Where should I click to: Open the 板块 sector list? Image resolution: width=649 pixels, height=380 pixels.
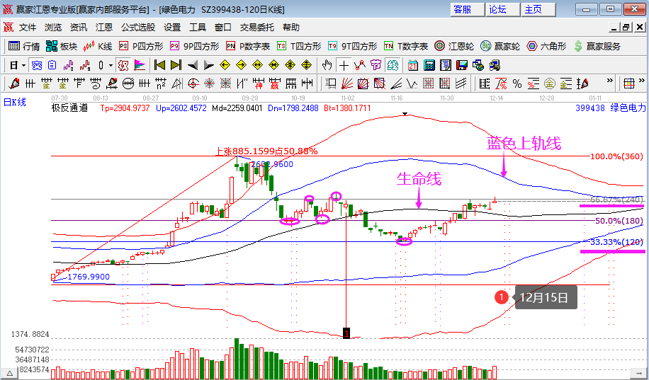point(62,46)
